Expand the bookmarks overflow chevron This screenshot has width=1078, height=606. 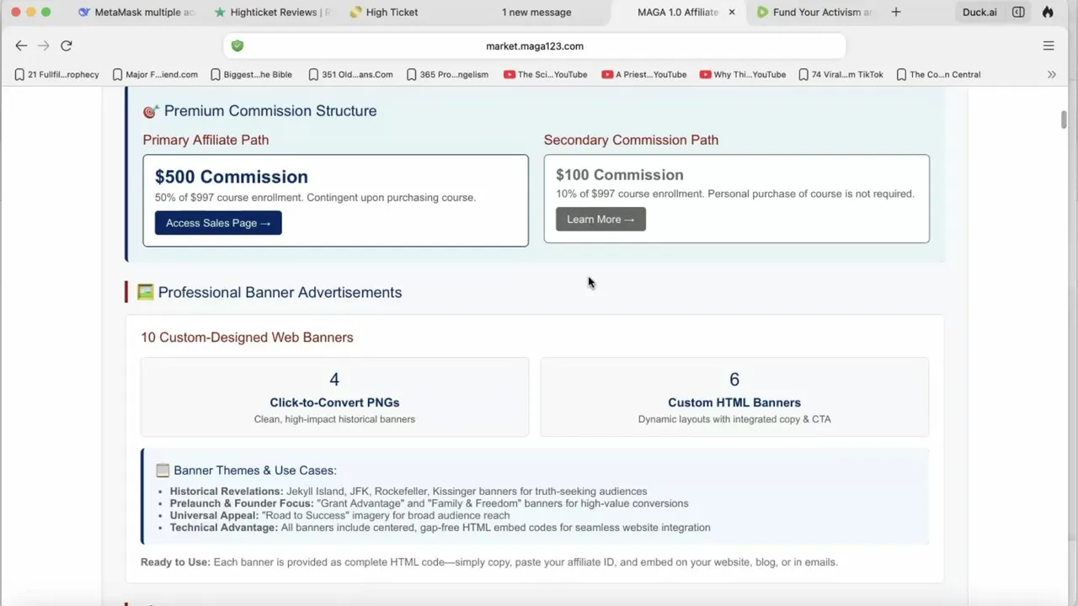point(1051,74)
